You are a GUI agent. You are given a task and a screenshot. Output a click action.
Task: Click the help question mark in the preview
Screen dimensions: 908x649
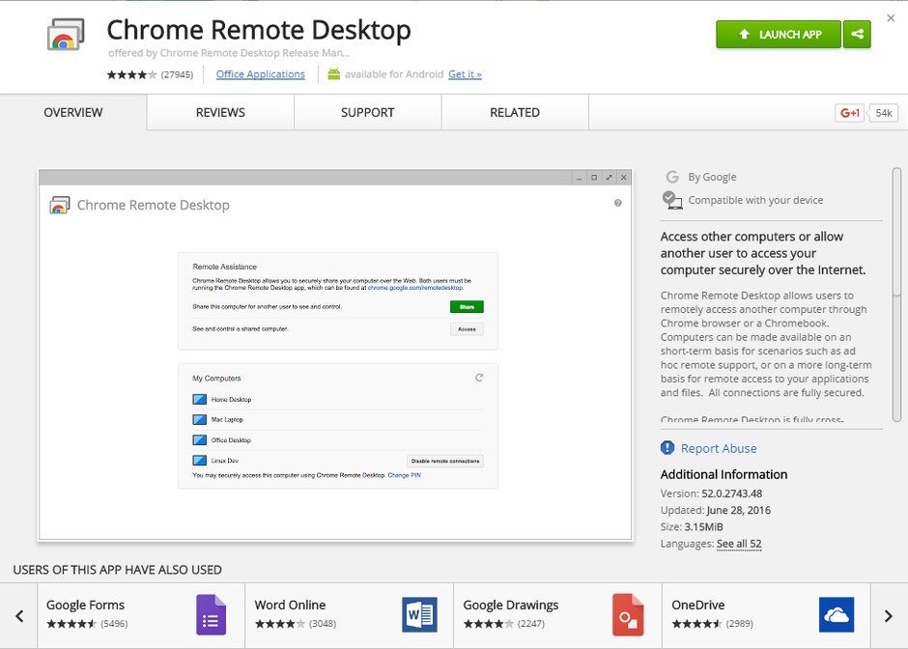(617, 202)
